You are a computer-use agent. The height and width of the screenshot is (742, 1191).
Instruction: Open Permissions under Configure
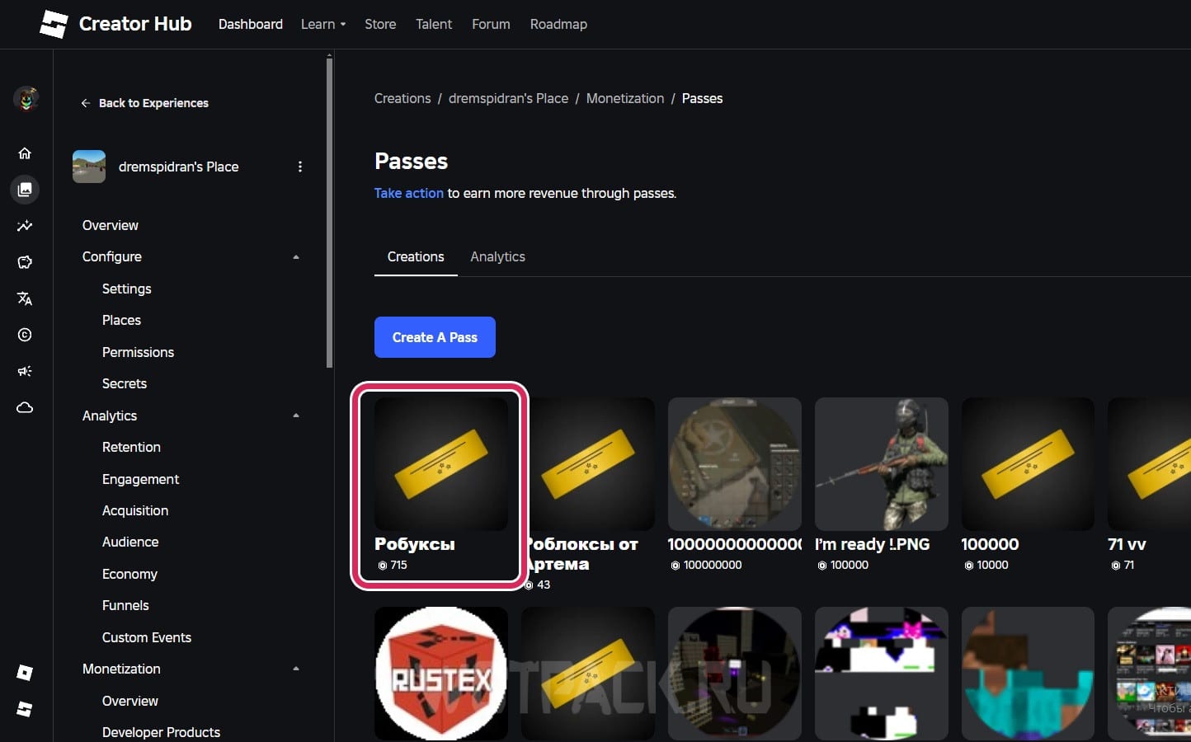pyautogui.click(x=138, y=352)
